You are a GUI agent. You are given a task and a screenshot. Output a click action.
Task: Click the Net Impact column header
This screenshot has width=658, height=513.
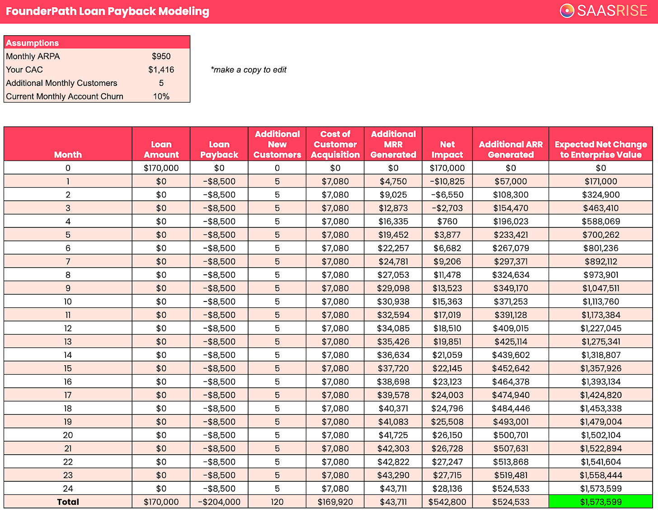[x=447, y=144]
